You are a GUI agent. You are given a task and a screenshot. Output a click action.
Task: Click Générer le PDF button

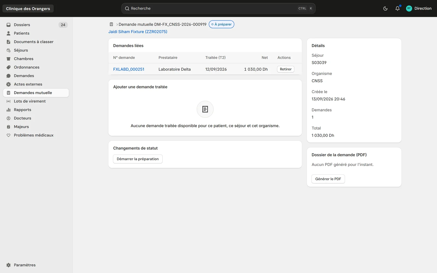[328, 179]
